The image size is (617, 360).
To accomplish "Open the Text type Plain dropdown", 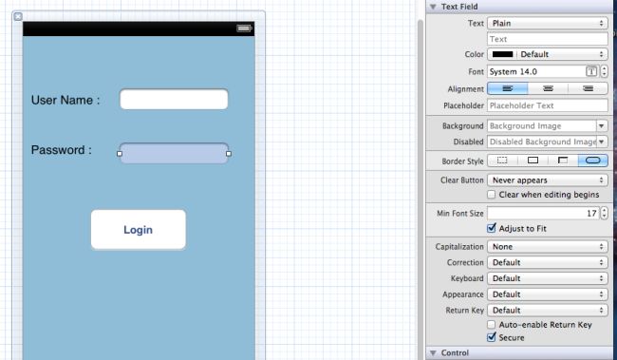I will (x=548, y=23).
